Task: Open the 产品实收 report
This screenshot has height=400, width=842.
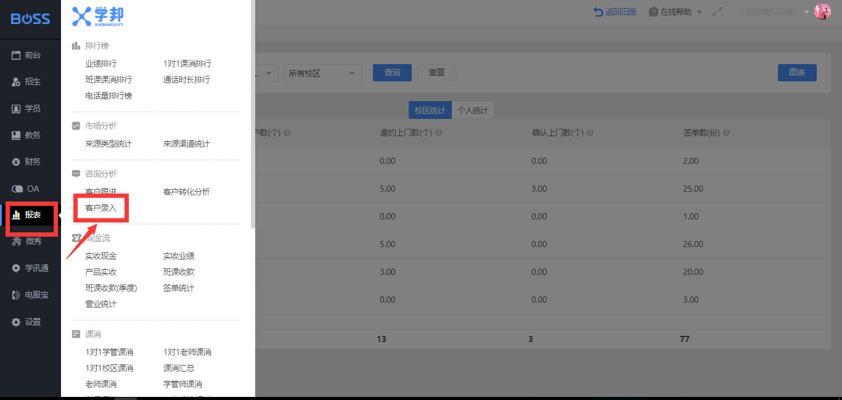Action: (101, 272)
